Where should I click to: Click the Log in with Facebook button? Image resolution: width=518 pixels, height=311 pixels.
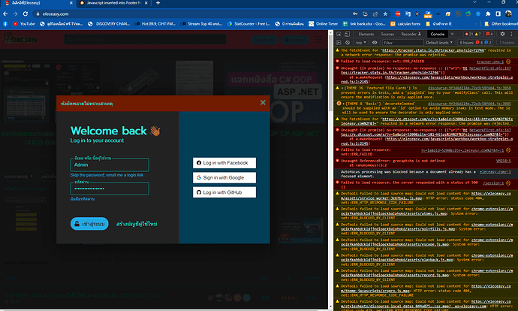coord(224,163)
